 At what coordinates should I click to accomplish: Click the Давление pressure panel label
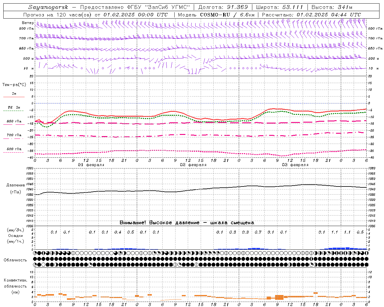tap(16, 185)
